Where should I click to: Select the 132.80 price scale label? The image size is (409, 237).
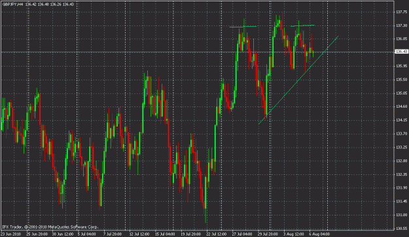[x=402, y=161]
